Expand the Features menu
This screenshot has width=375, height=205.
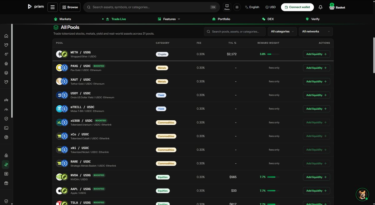(169, 19)
